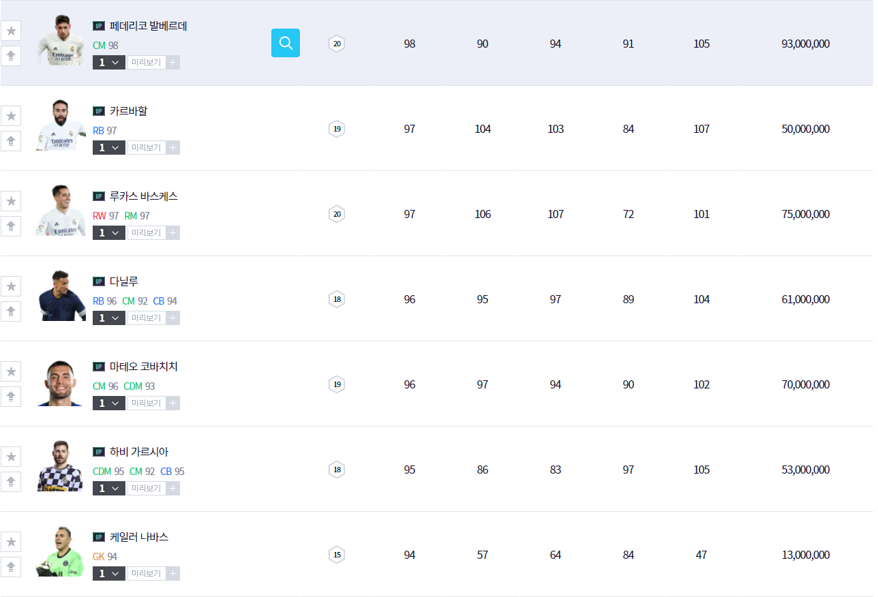Open the 다닐루 player name link
This screenshot has height=597, width=878.
123,281
